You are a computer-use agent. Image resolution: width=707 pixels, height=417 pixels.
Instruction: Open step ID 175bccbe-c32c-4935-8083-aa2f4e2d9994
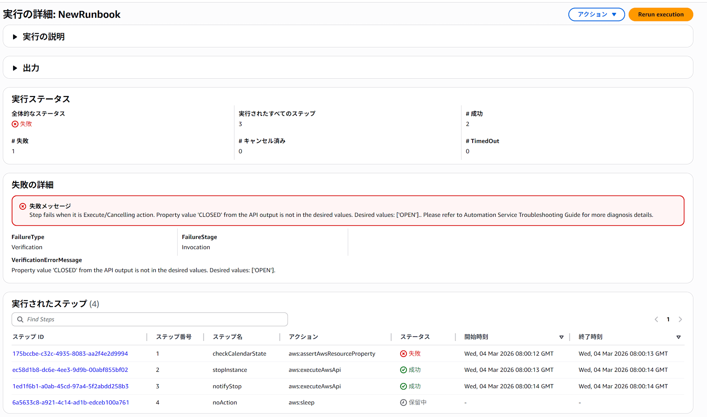coord(70,353)
